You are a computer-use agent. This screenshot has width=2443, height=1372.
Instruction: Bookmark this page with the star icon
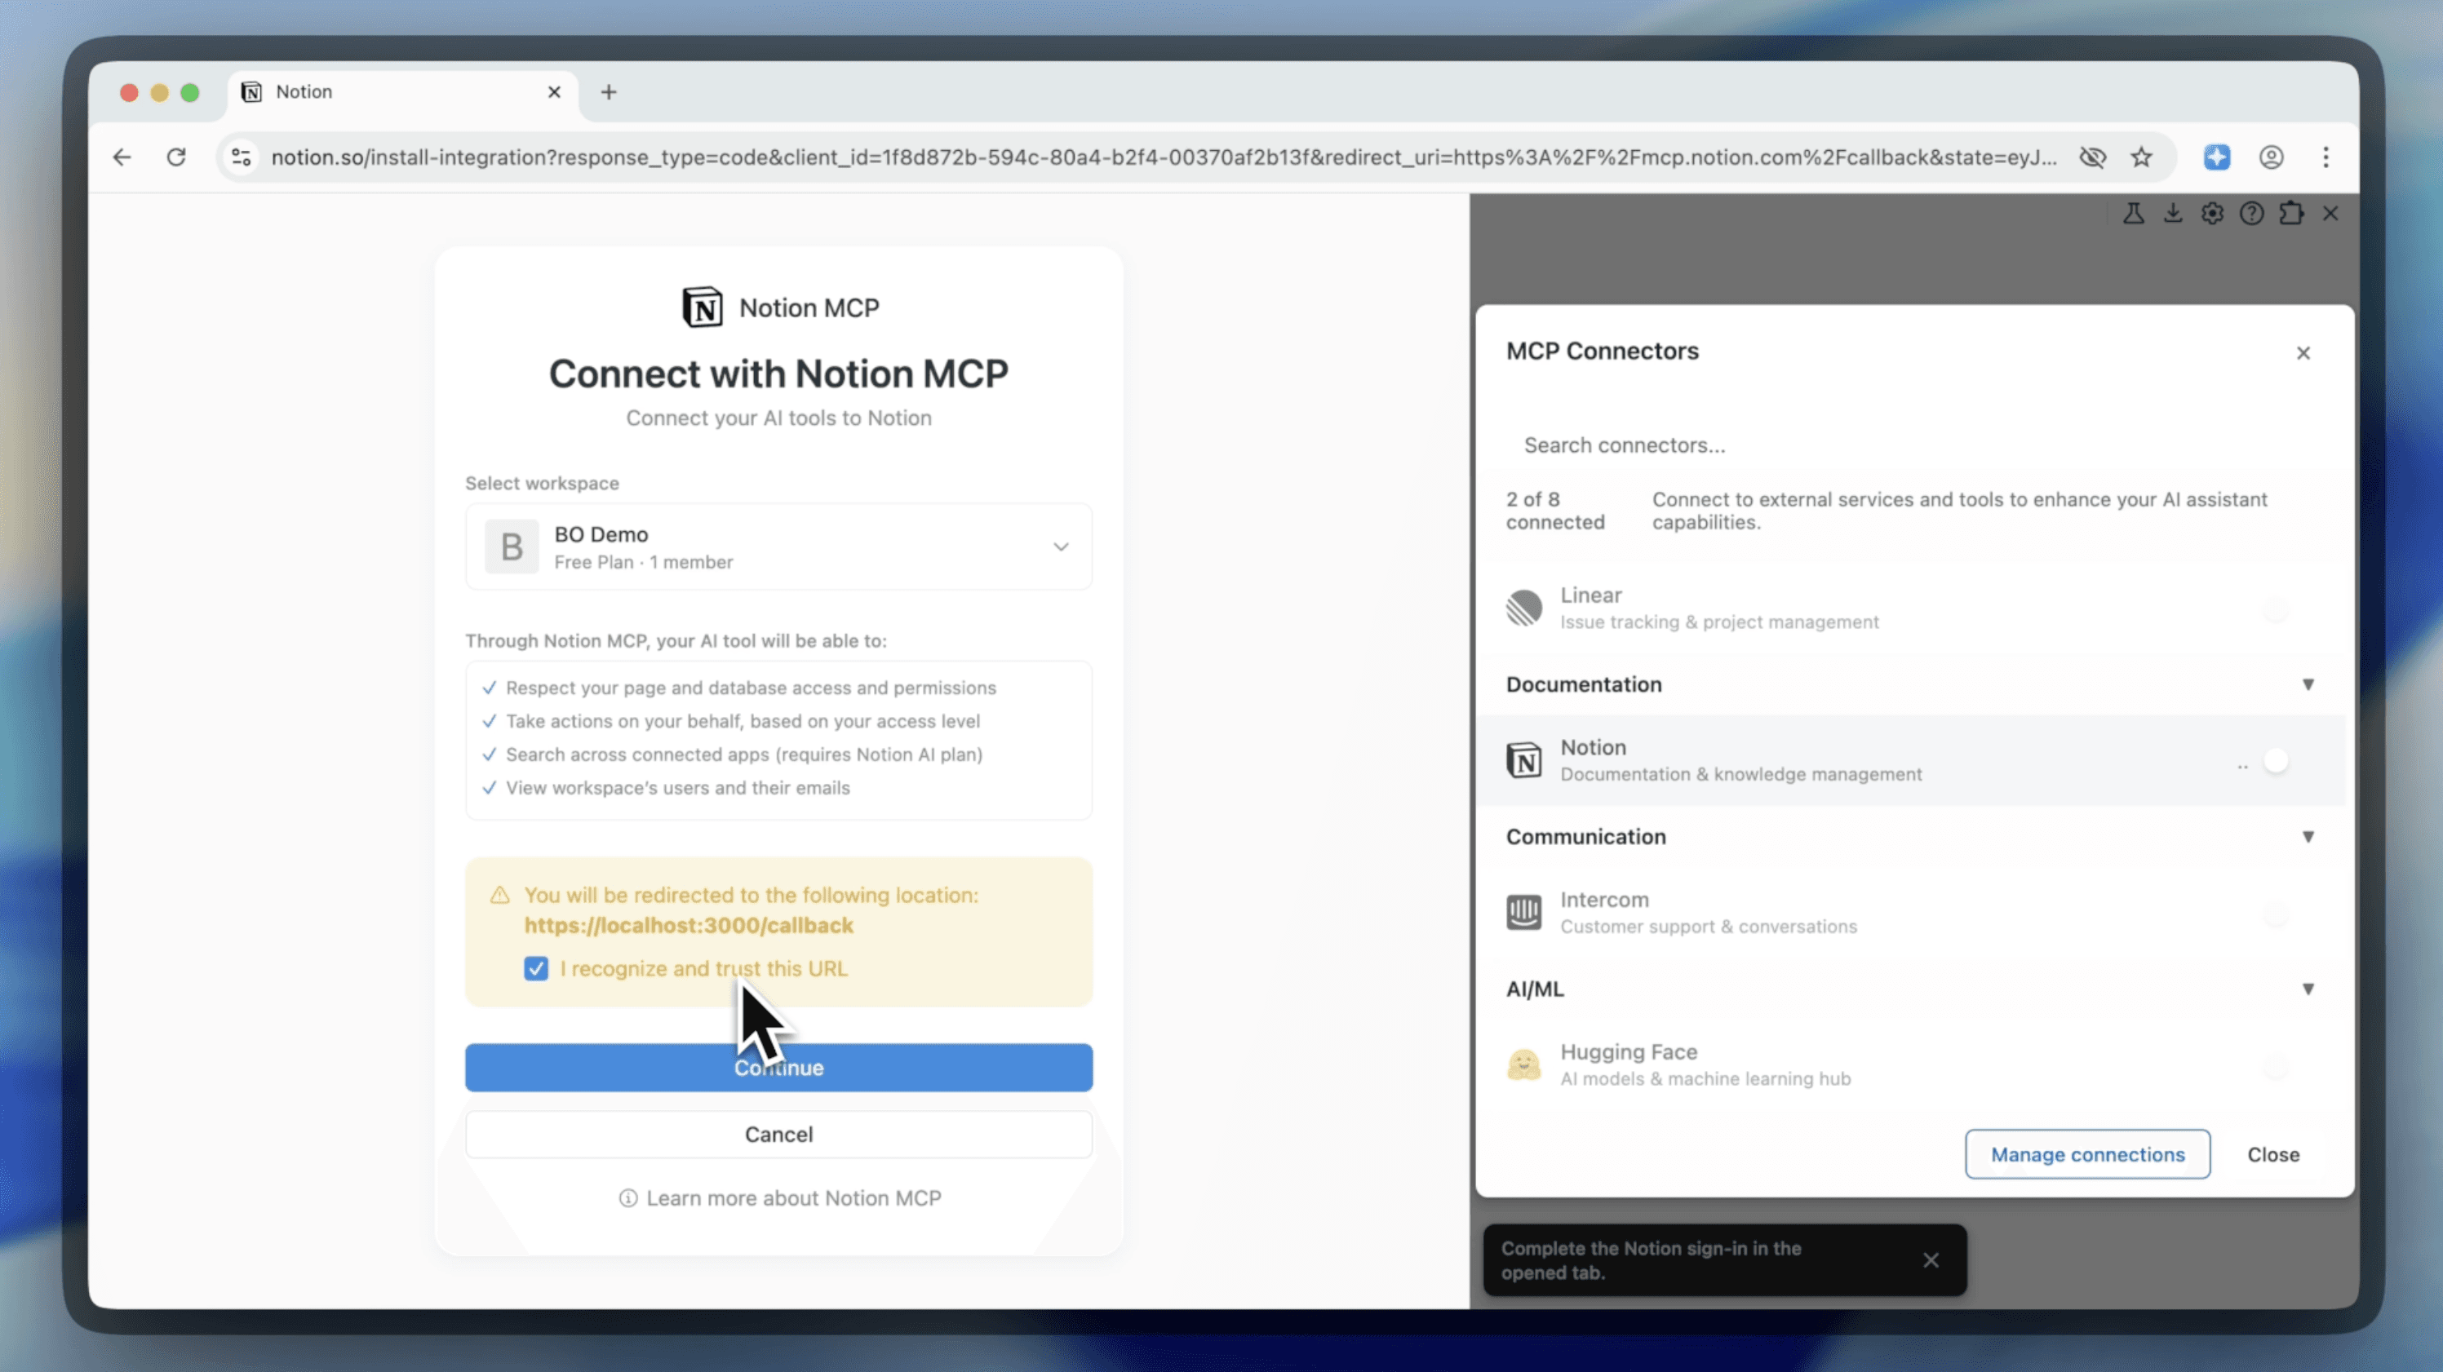2141,157
